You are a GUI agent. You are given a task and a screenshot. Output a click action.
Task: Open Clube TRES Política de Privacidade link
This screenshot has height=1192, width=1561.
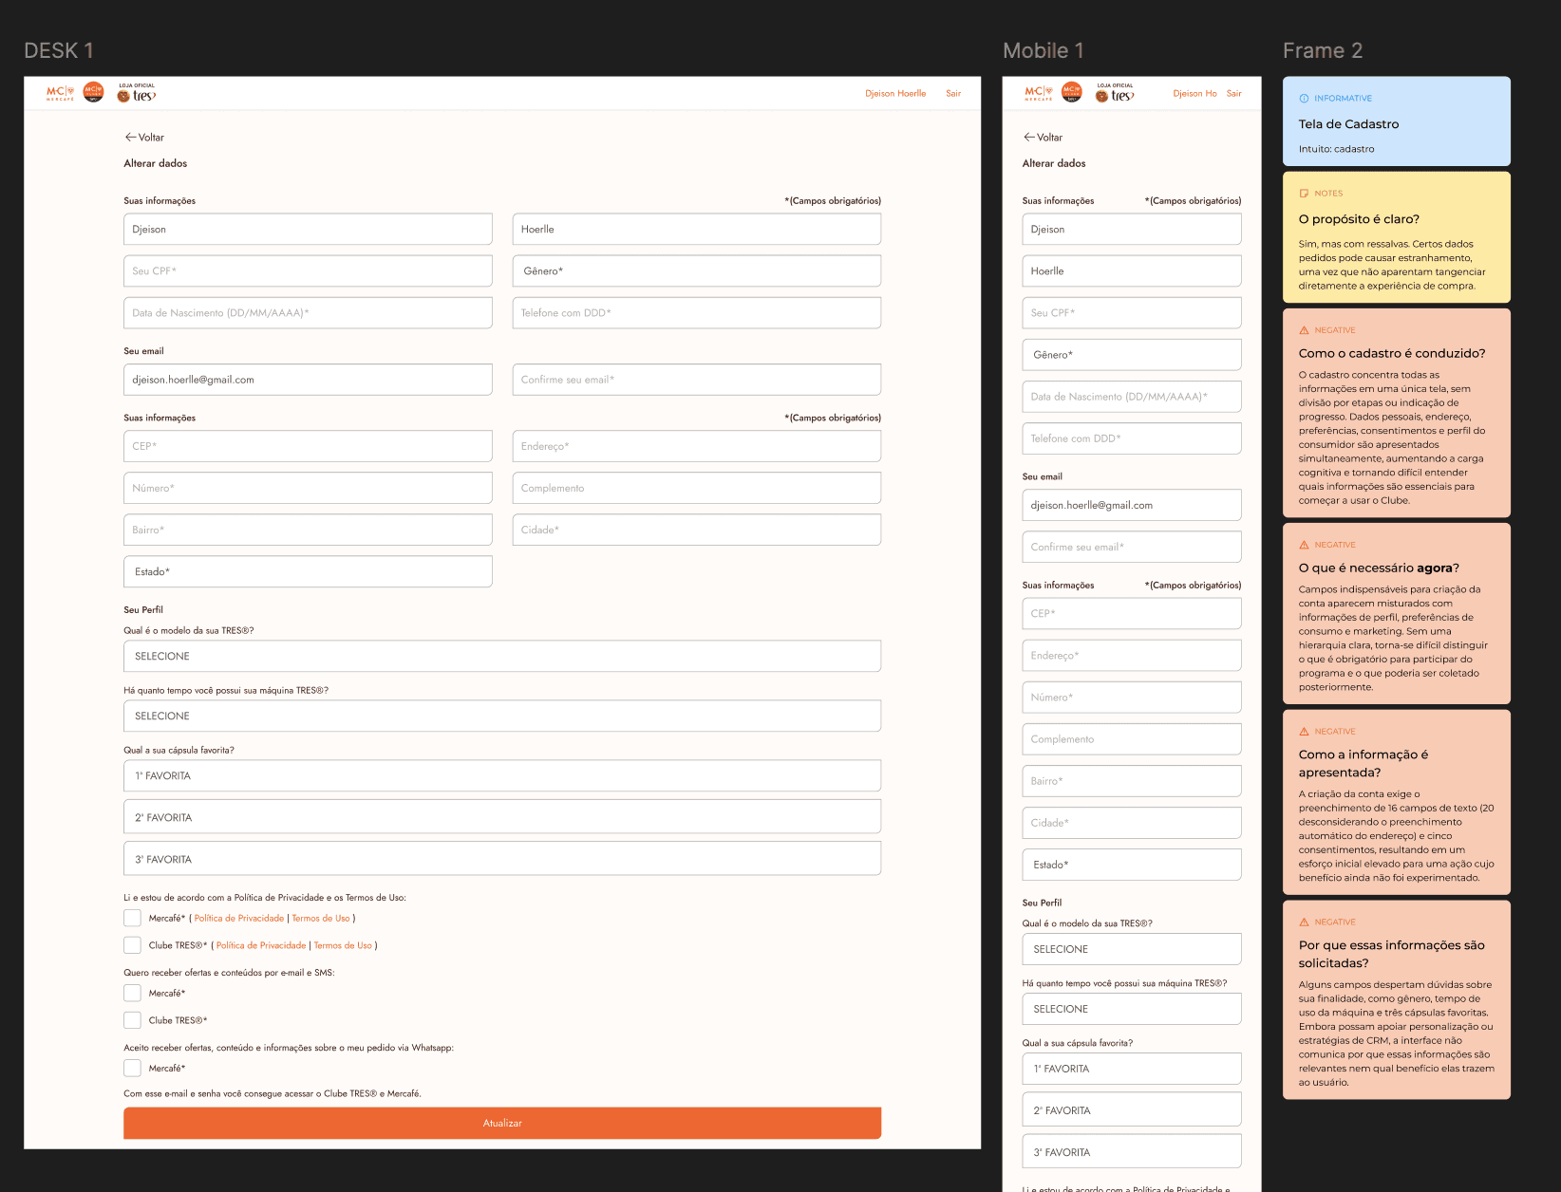click(261, 945)
